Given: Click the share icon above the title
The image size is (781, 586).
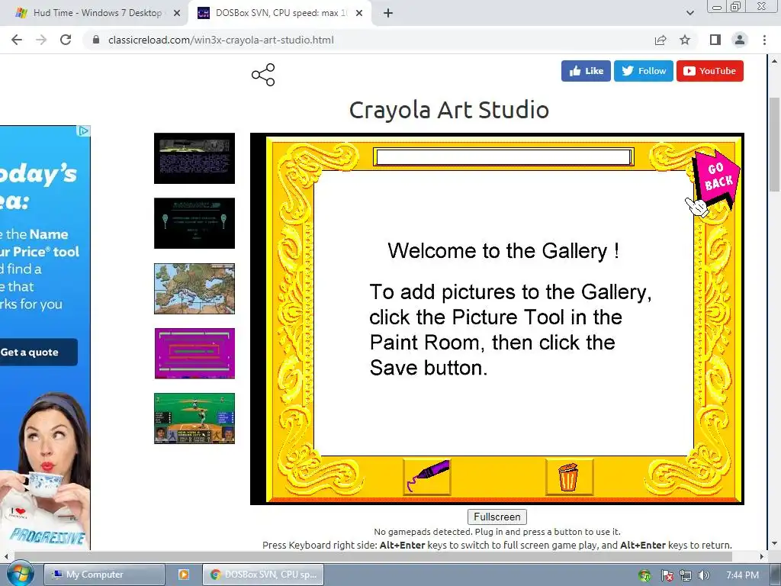Looking at the screenshot, I should (x=263, y=75).
